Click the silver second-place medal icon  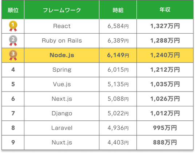(x=13, y=41)
